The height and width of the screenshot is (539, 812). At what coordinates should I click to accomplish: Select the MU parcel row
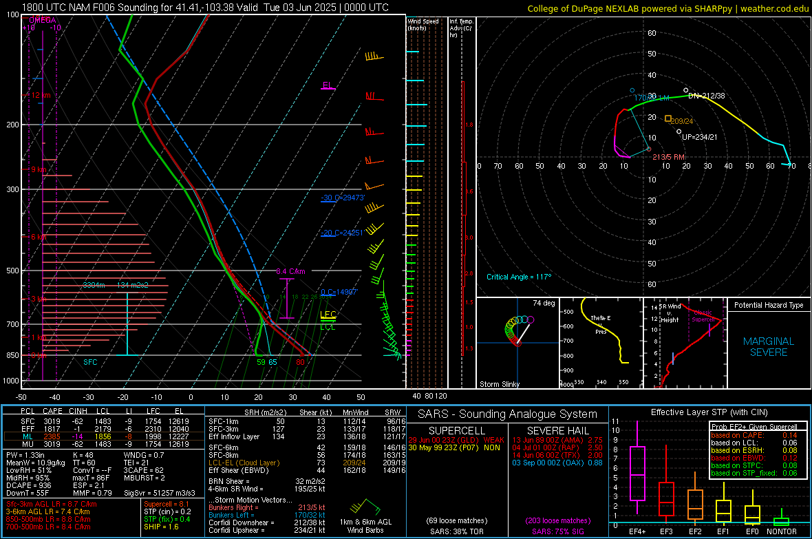point(104,444)
